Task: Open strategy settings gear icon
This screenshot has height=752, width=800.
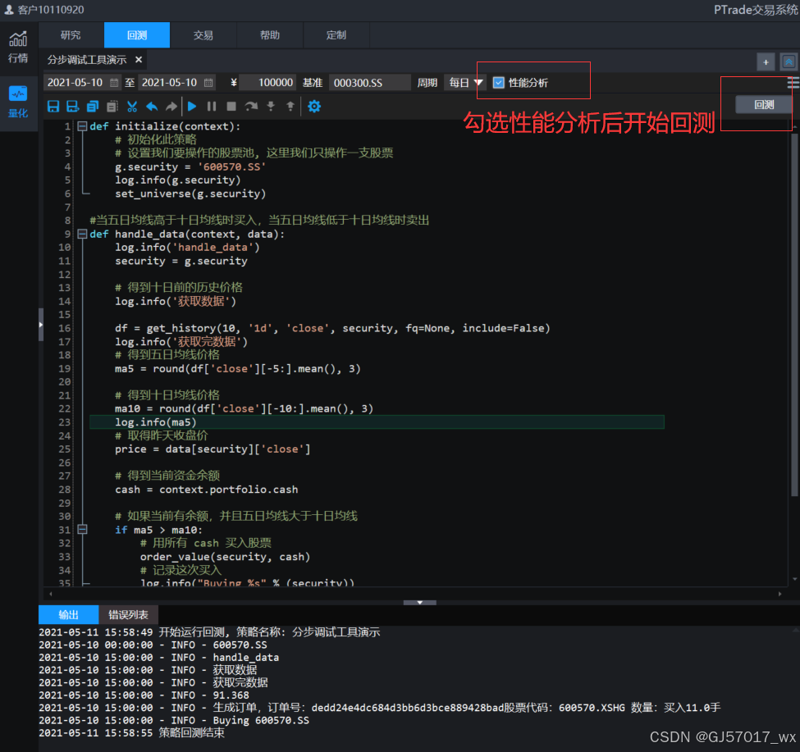Action: pos(314,106)
